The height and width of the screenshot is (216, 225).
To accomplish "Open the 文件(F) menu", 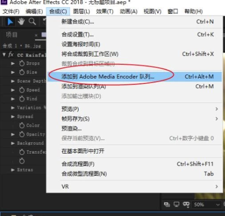I will pos(11,11).
